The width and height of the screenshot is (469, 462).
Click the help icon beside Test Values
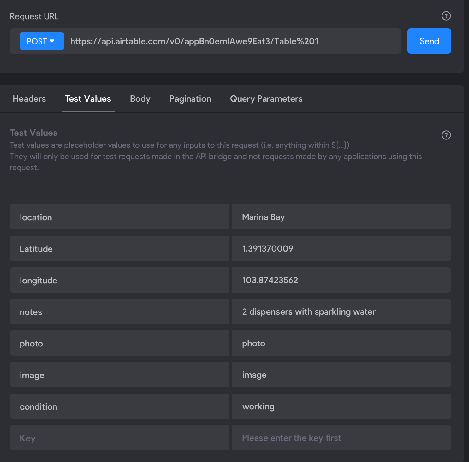click(446, 135)
